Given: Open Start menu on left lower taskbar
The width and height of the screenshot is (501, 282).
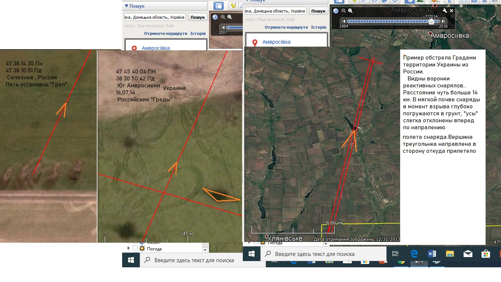Looking at the screenshot, I should [x=131, y=260].
